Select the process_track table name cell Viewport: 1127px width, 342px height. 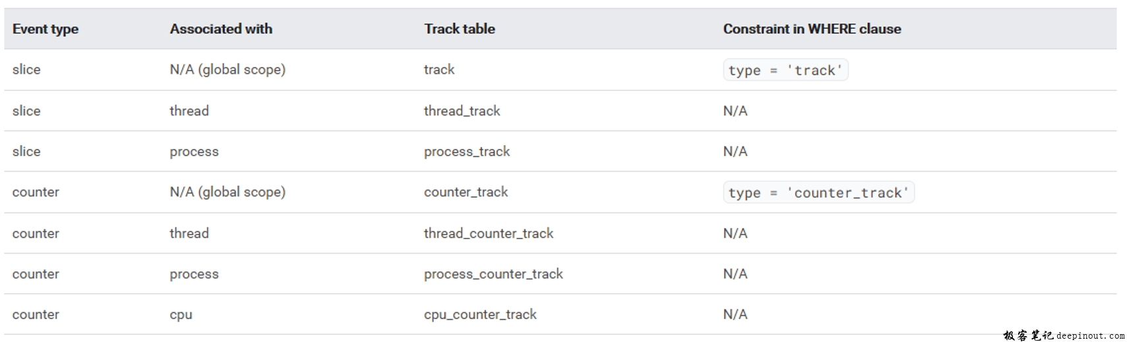(x=467, y=152)
